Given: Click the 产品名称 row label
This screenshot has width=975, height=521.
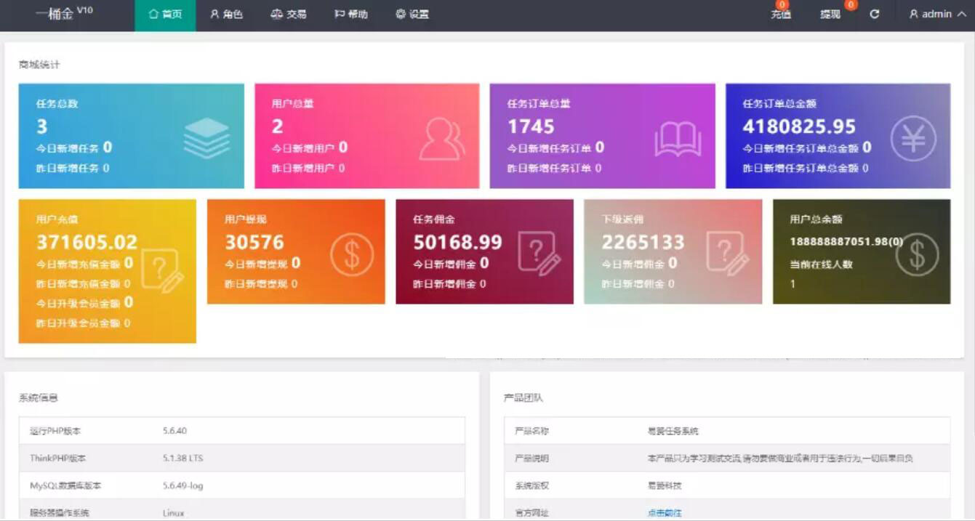Looking at the screenshot, I should click(x=531, y=431).
